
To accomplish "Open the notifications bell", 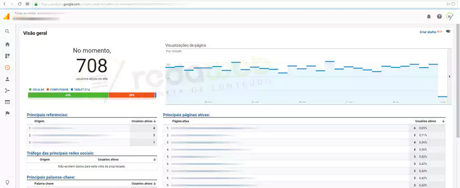I will point(429,17).
